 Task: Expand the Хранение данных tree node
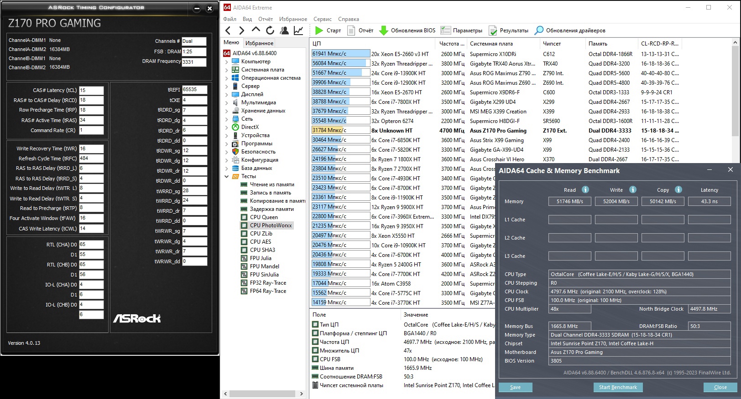(x=227, y=111)
